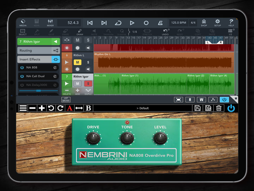Unmute the Rithm L track
The image size is (254, 191).
77,62
